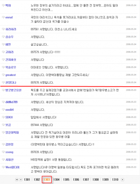Go to comments page 1310

(x=115, y=180)
